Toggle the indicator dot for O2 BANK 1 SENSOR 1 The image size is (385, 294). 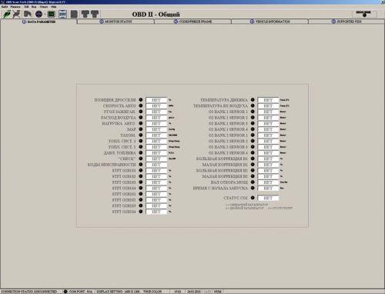253,112
